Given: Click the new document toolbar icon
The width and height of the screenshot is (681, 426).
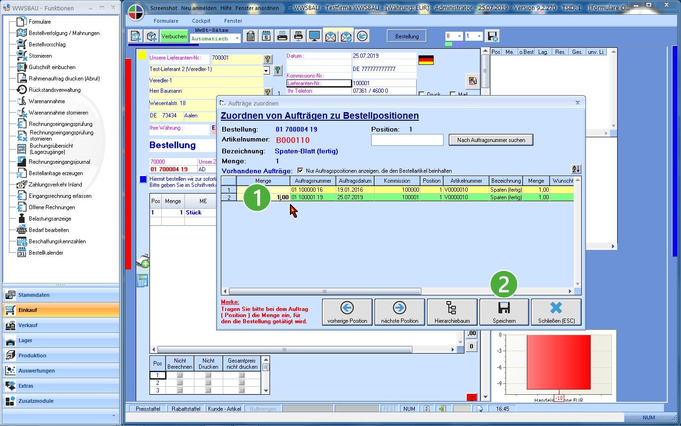Looking at the screenshot, I should [x=136, y=36].
